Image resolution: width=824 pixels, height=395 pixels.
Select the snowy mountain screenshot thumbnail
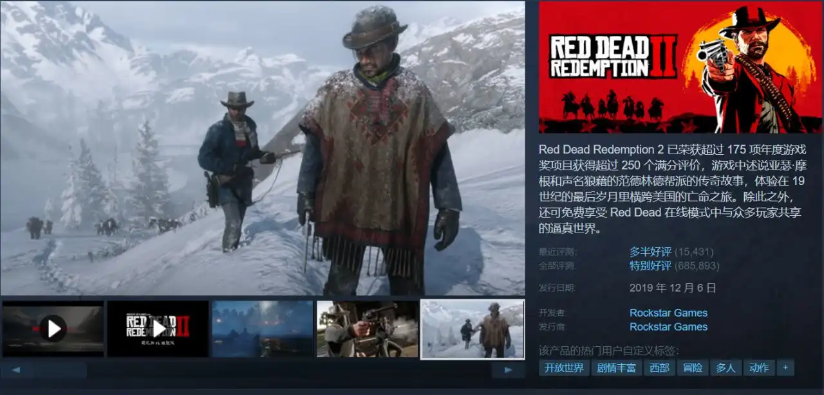473,329
